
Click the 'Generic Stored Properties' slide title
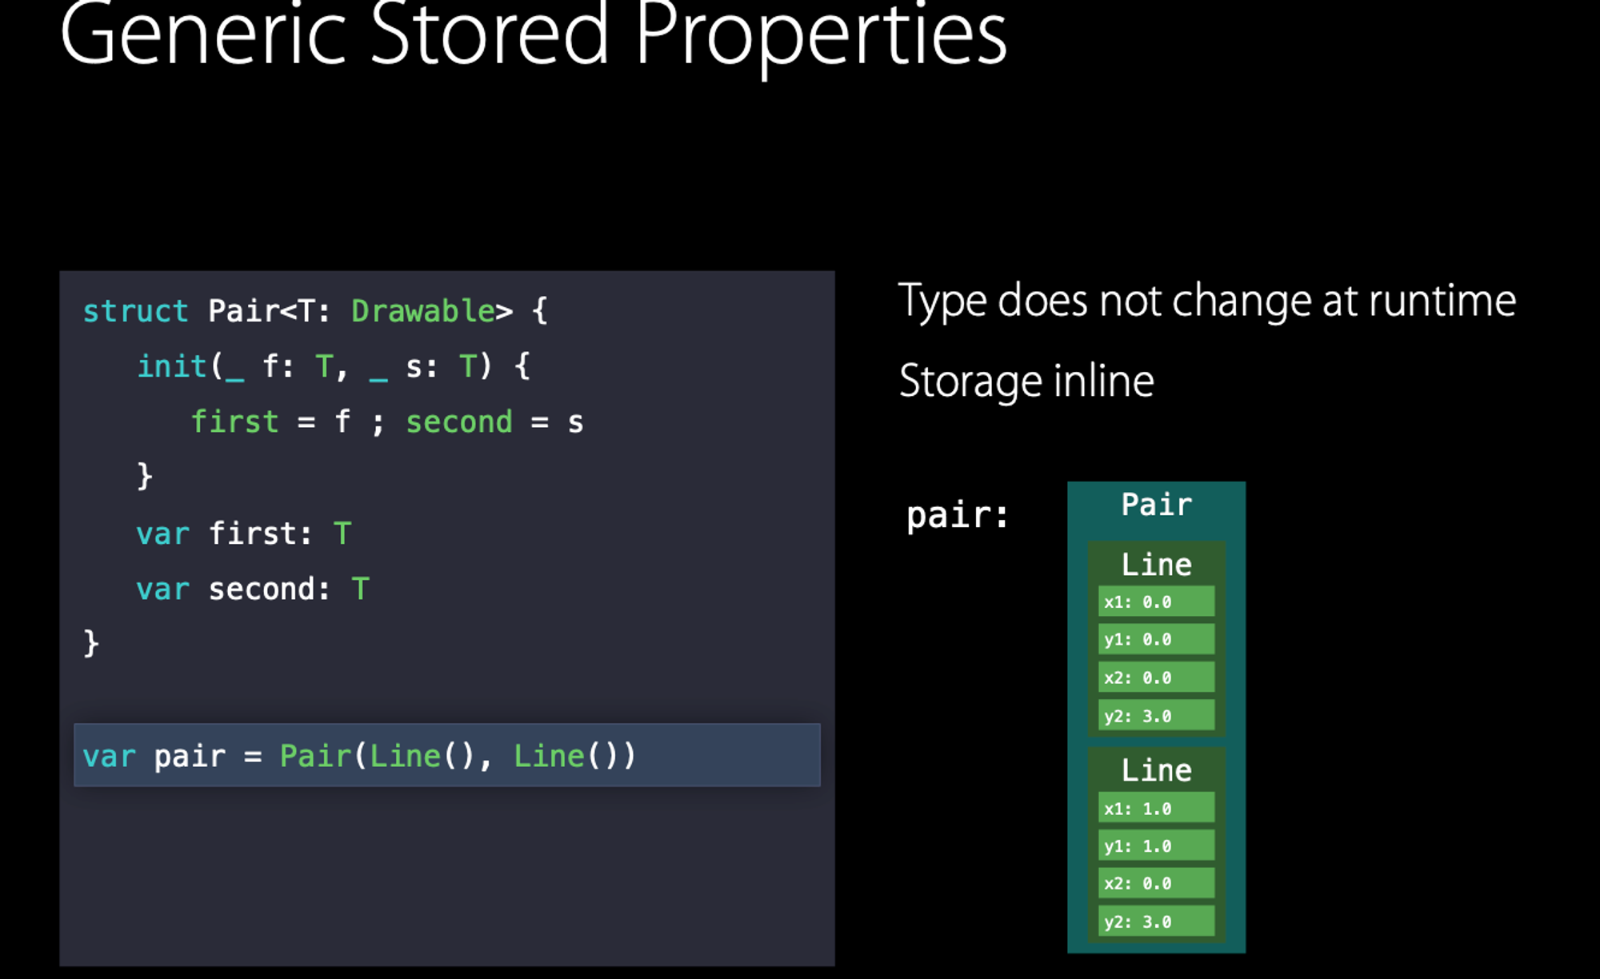[534, 36]
